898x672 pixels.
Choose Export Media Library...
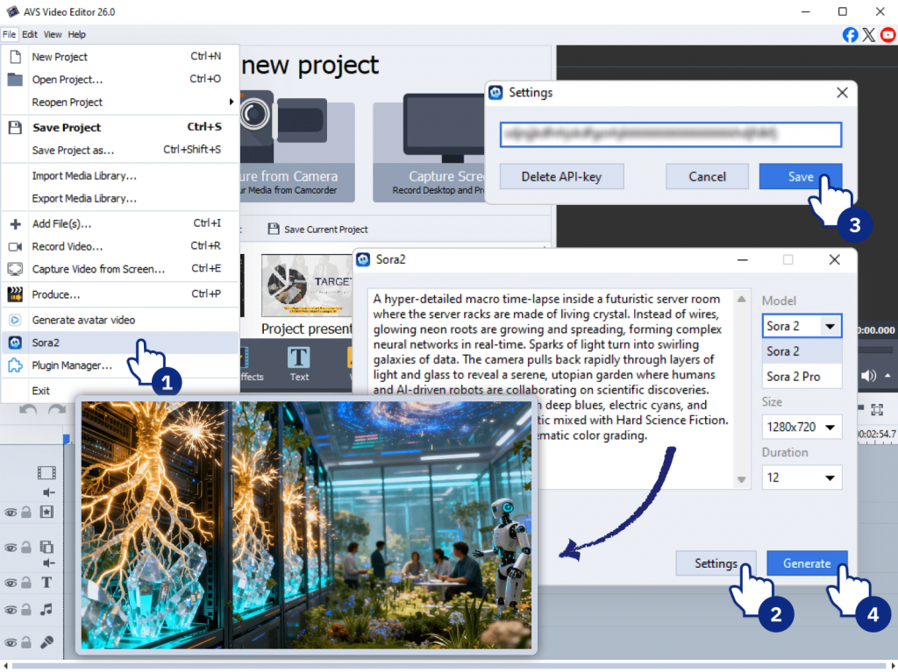click(x=119, y=199)
